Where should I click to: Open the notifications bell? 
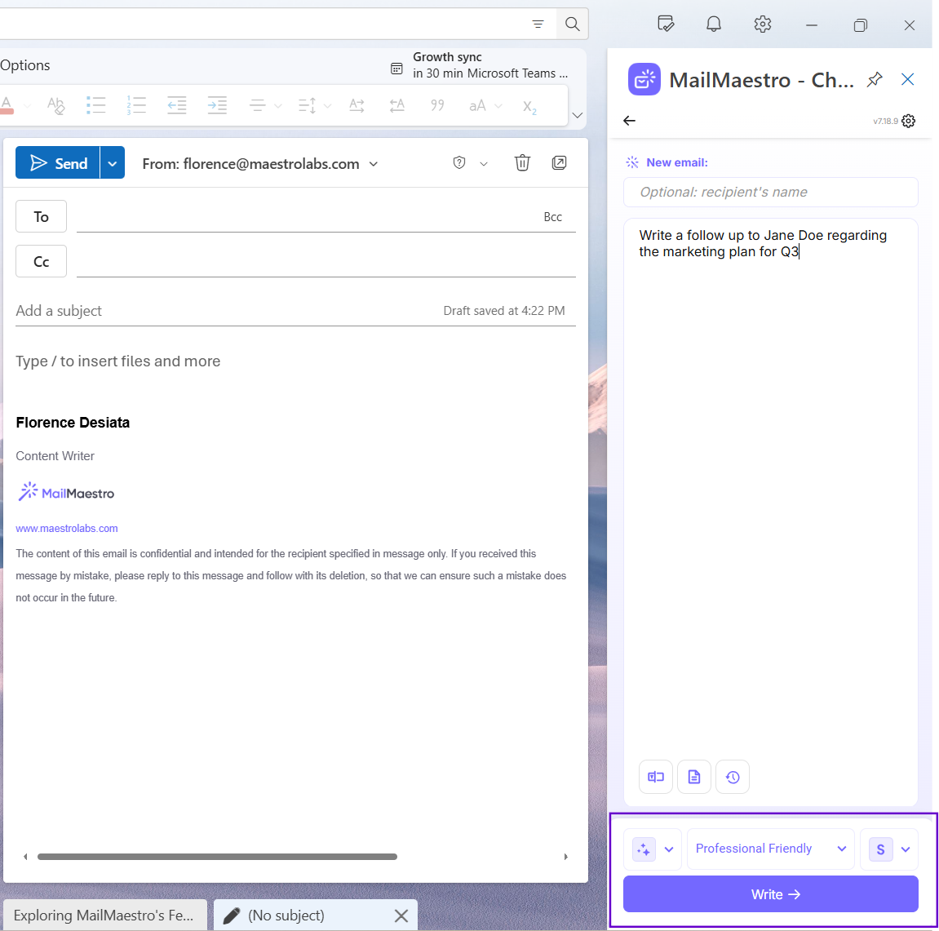click(x=713, y=24)
